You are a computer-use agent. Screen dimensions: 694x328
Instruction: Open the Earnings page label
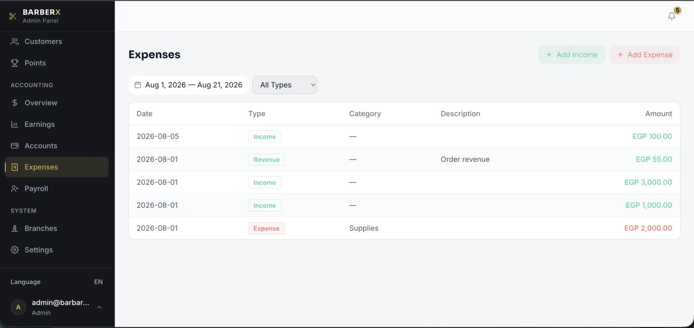click(x=40, y=124)
